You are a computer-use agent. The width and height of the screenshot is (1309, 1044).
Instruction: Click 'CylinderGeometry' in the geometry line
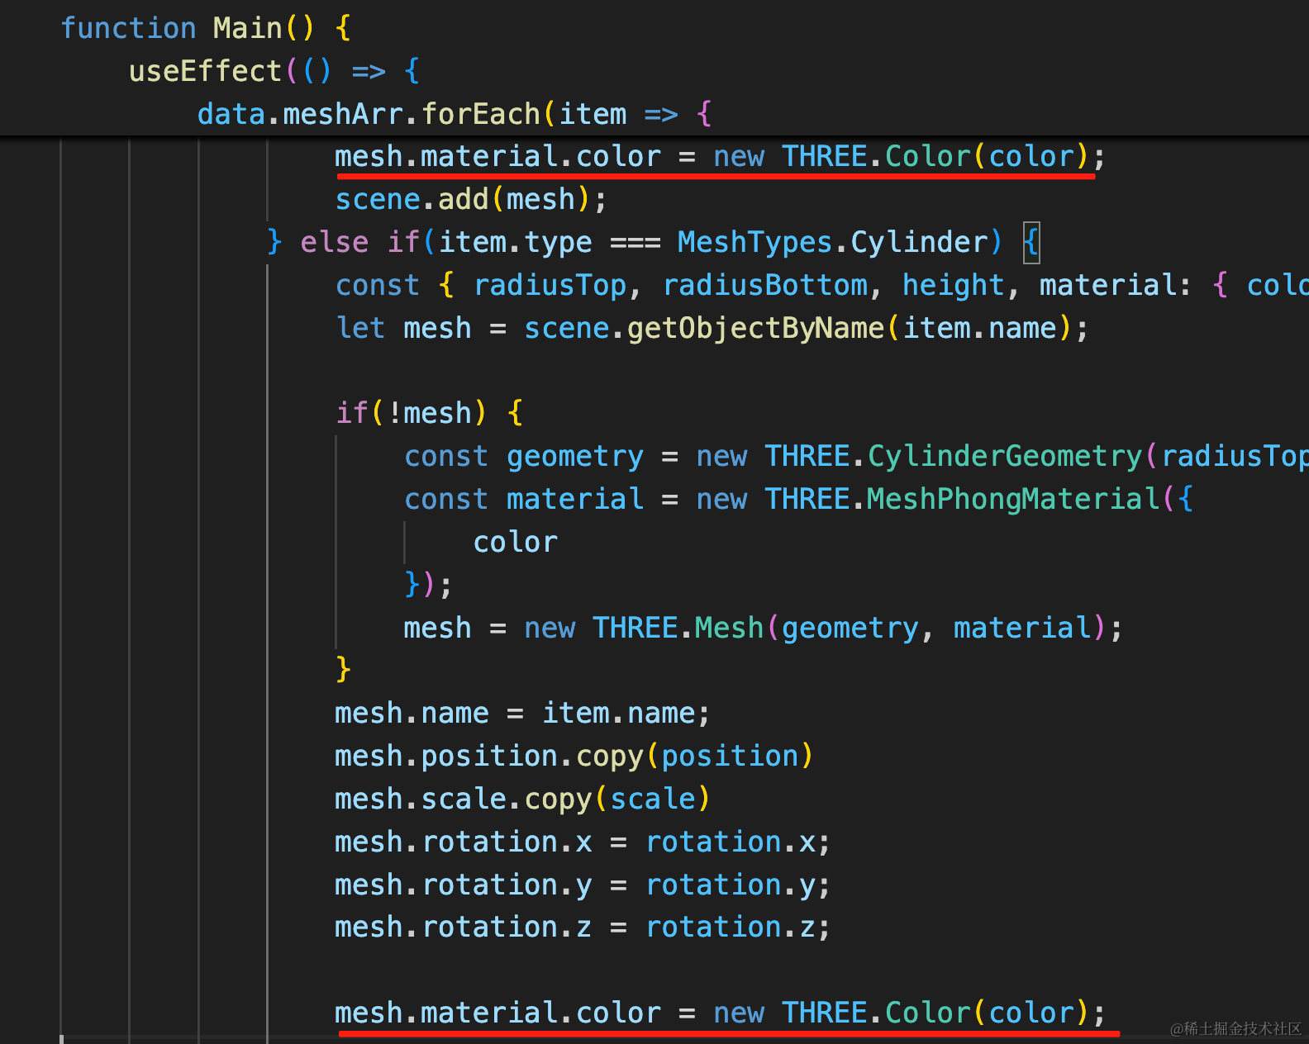(x=1005, y=456)
